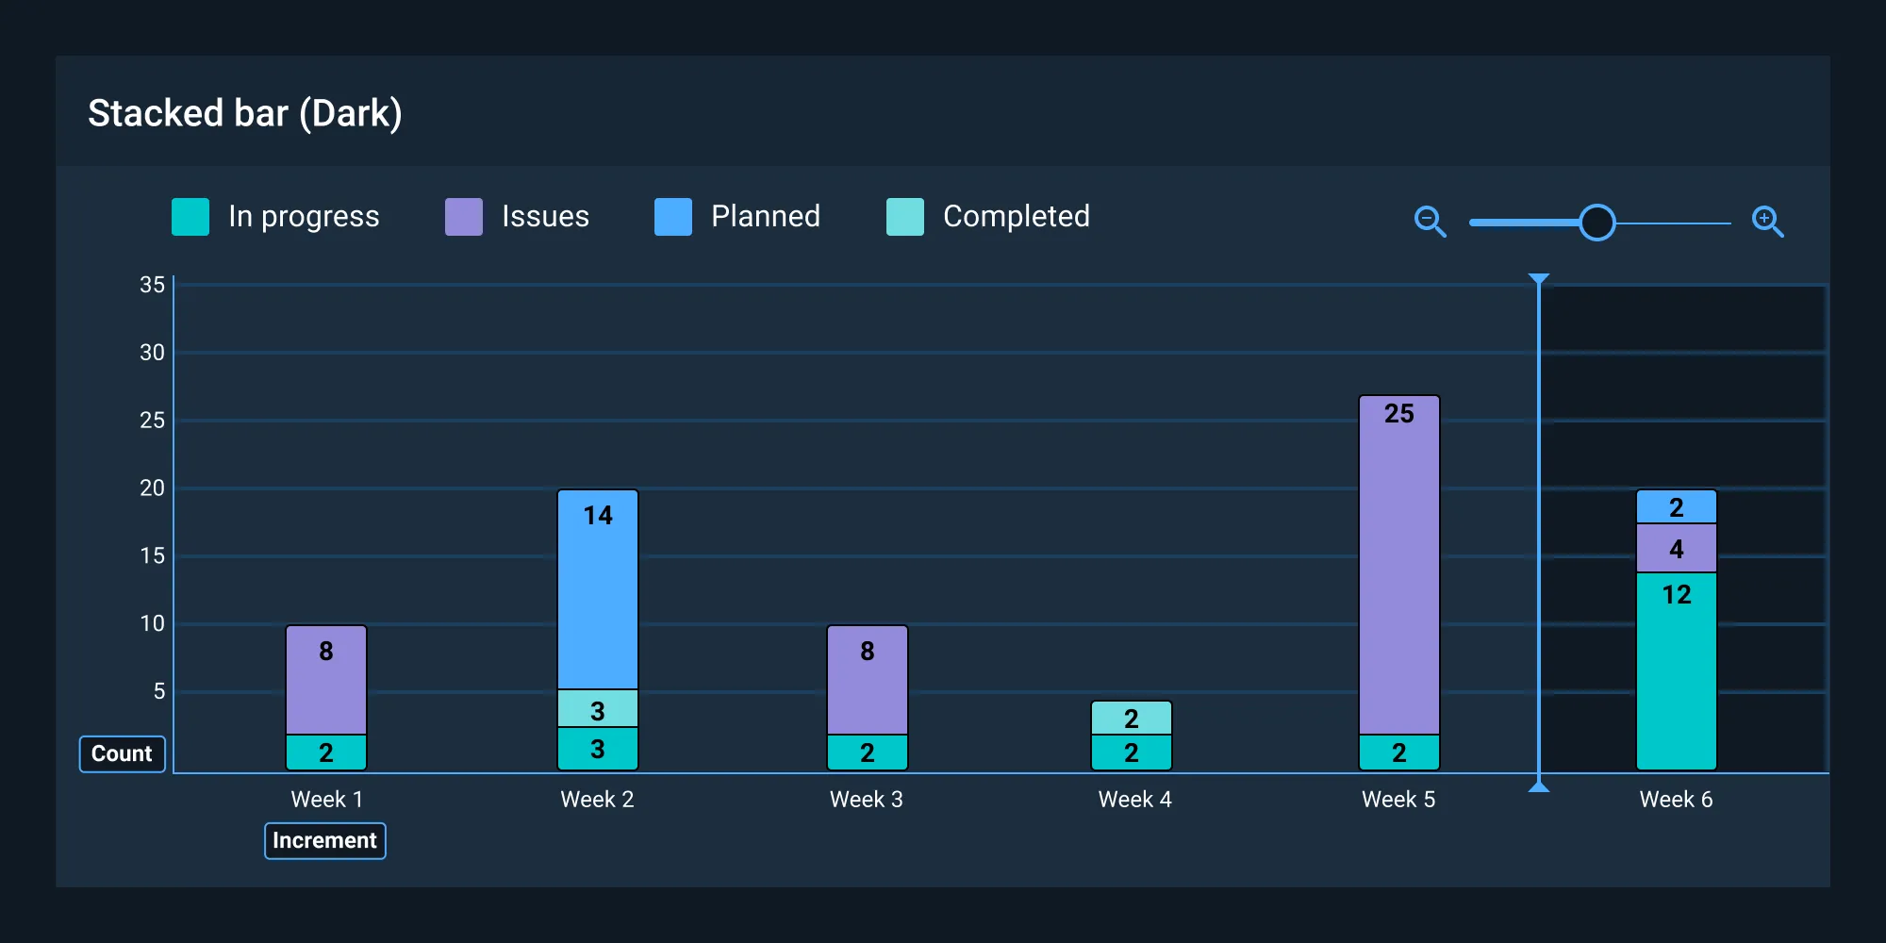Click the slider's circular zoom handle
This screenshot has height=943, width=1886.
click(x=1597, y=223)
